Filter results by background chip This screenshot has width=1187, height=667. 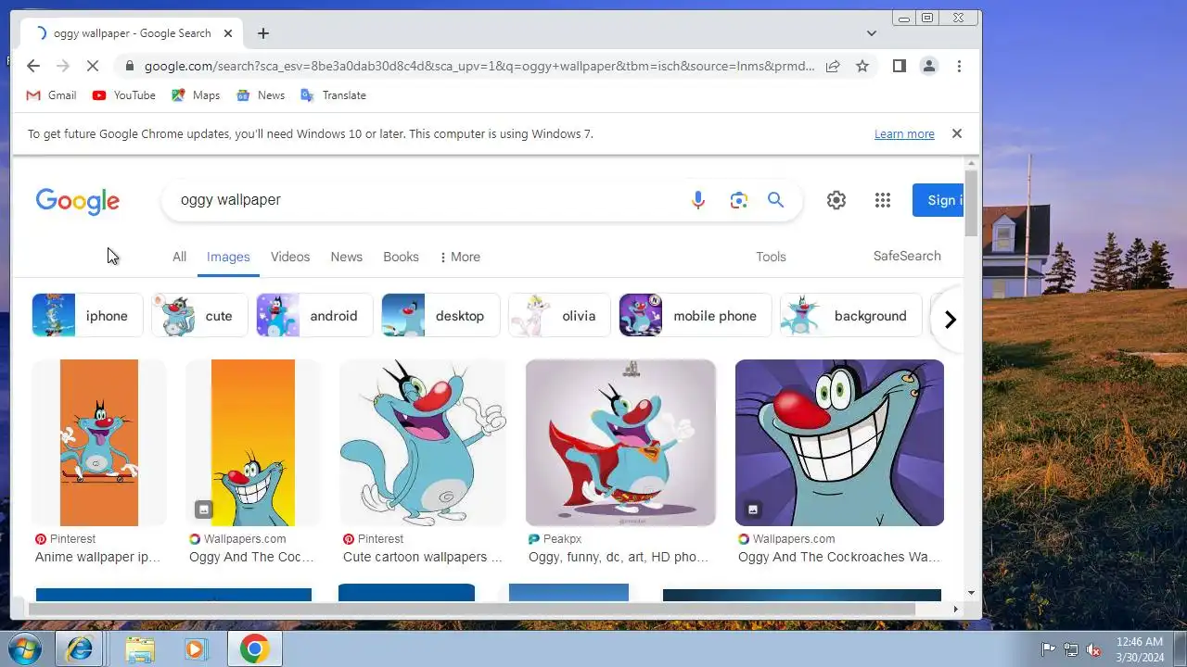click(851, 316)
